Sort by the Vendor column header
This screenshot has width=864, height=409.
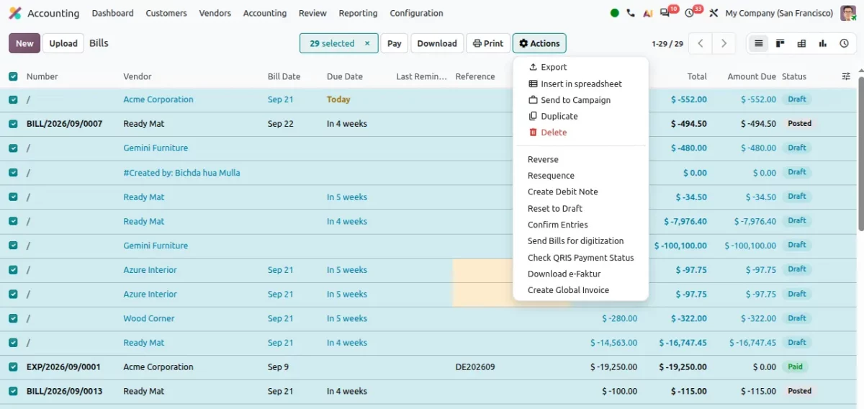137,76
